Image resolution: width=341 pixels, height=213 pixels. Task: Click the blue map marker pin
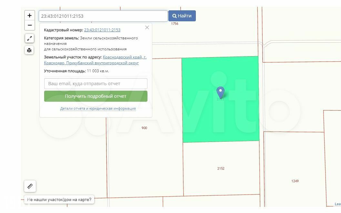tap(220, 92)
